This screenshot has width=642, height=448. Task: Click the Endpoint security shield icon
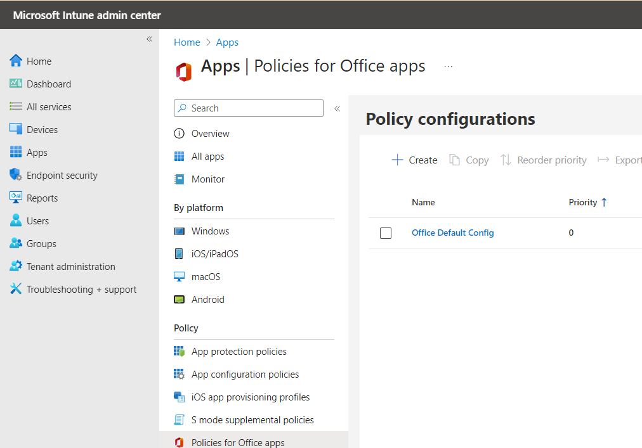click(16, 176)
